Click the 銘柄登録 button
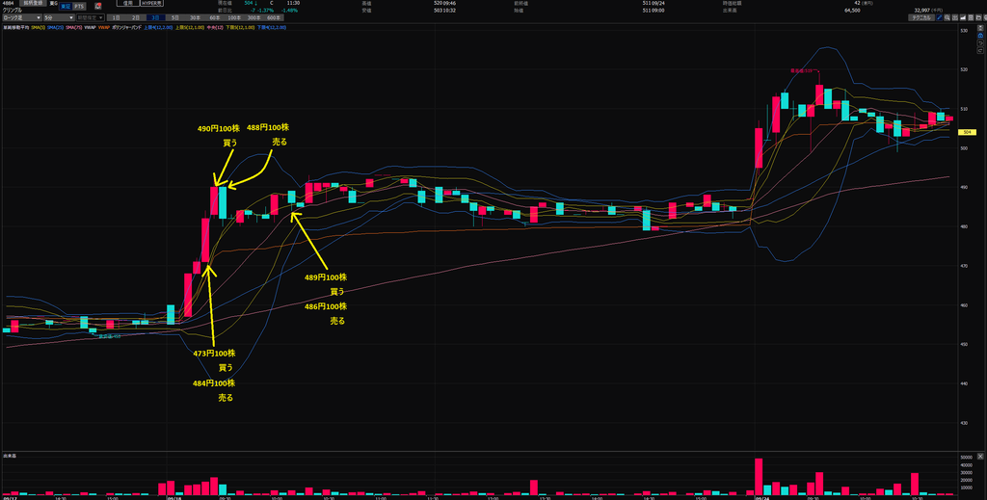Viewport: 987px width, 500px height. click(34, 3)
